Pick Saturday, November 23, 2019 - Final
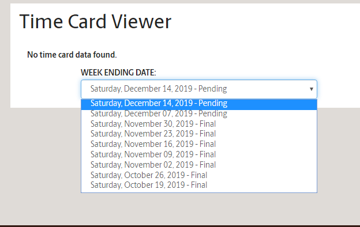Viewport: 360px width, 227px height. coord(199,134)
